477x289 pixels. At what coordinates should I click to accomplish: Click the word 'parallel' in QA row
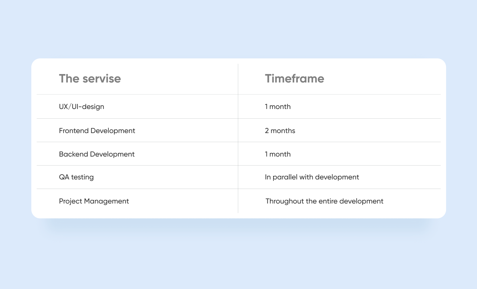285,177
